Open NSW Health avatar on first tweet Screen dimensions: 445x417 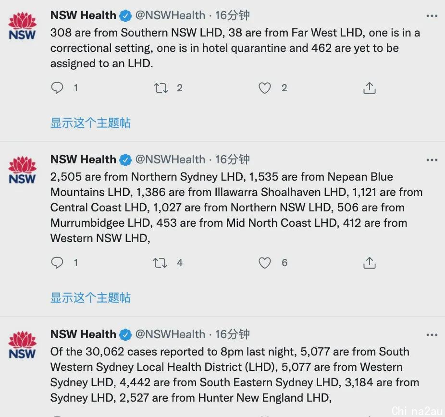pos(22,26)
